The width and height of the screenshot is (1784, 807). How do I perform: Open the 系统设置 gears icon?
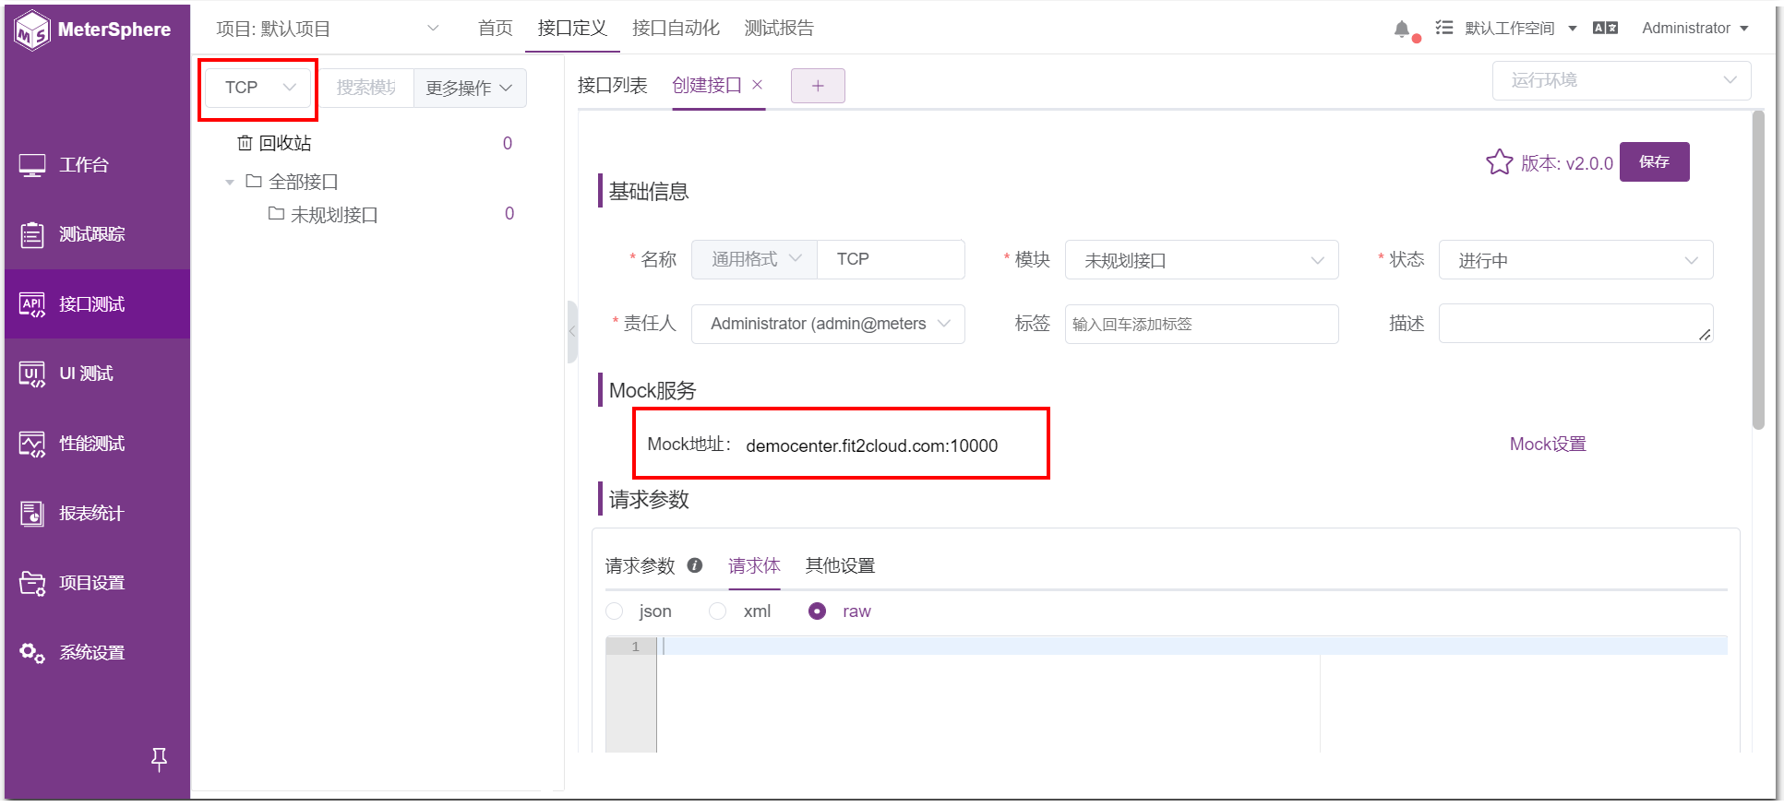(x=32, y=653)
